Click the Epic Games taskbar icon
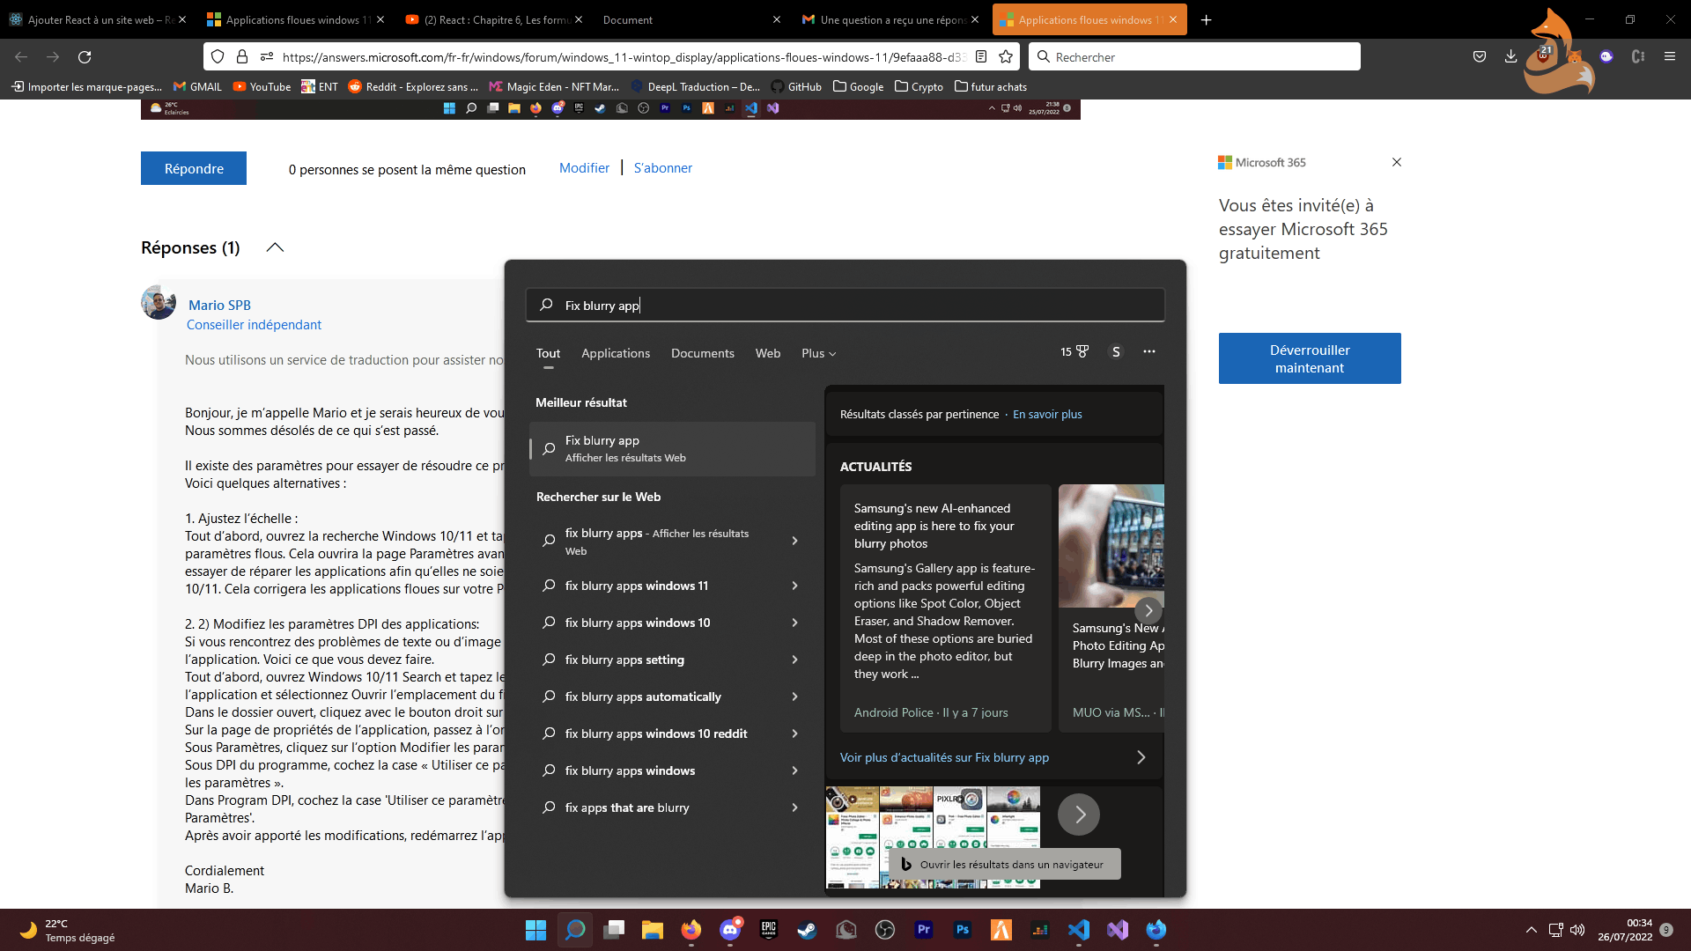The height and width of the screenshot is (951, 1691). [768, 930]
